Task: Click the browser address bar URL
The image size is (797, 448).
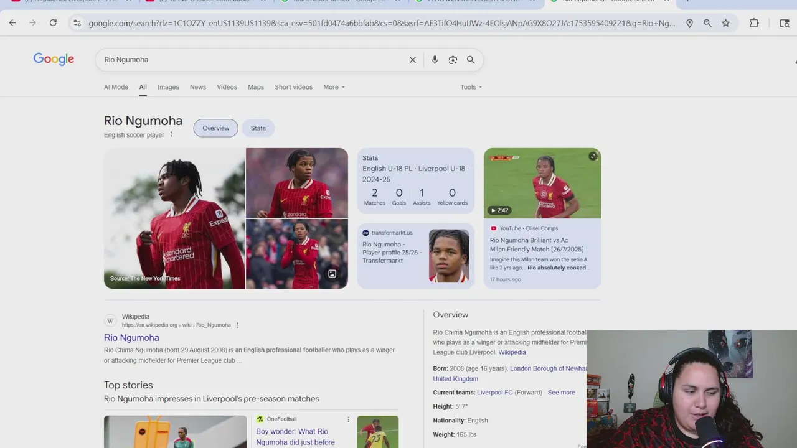Action: click(x=381, y=23)
